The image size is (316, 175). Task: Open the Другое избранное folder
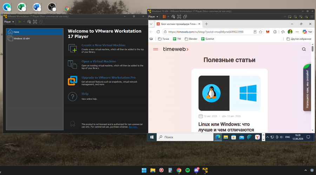299,39
